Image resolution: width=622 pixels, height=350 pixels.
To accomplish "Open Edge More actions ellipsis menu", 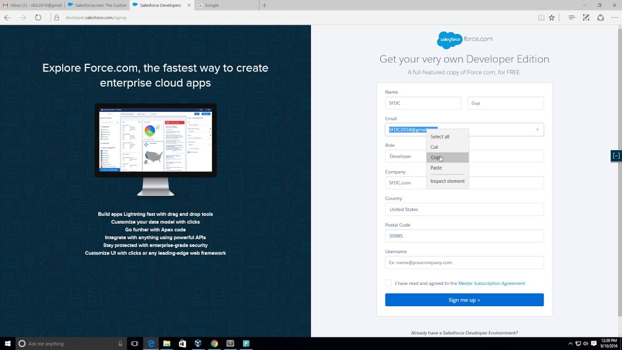I will point(615,17).
